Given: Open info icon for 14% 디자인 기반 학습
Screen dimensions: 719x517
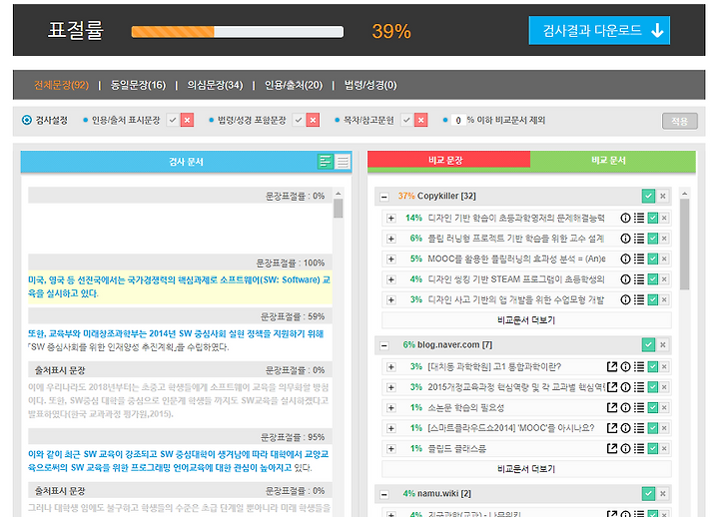Looking at the screenshot, I should pos(625,219).
